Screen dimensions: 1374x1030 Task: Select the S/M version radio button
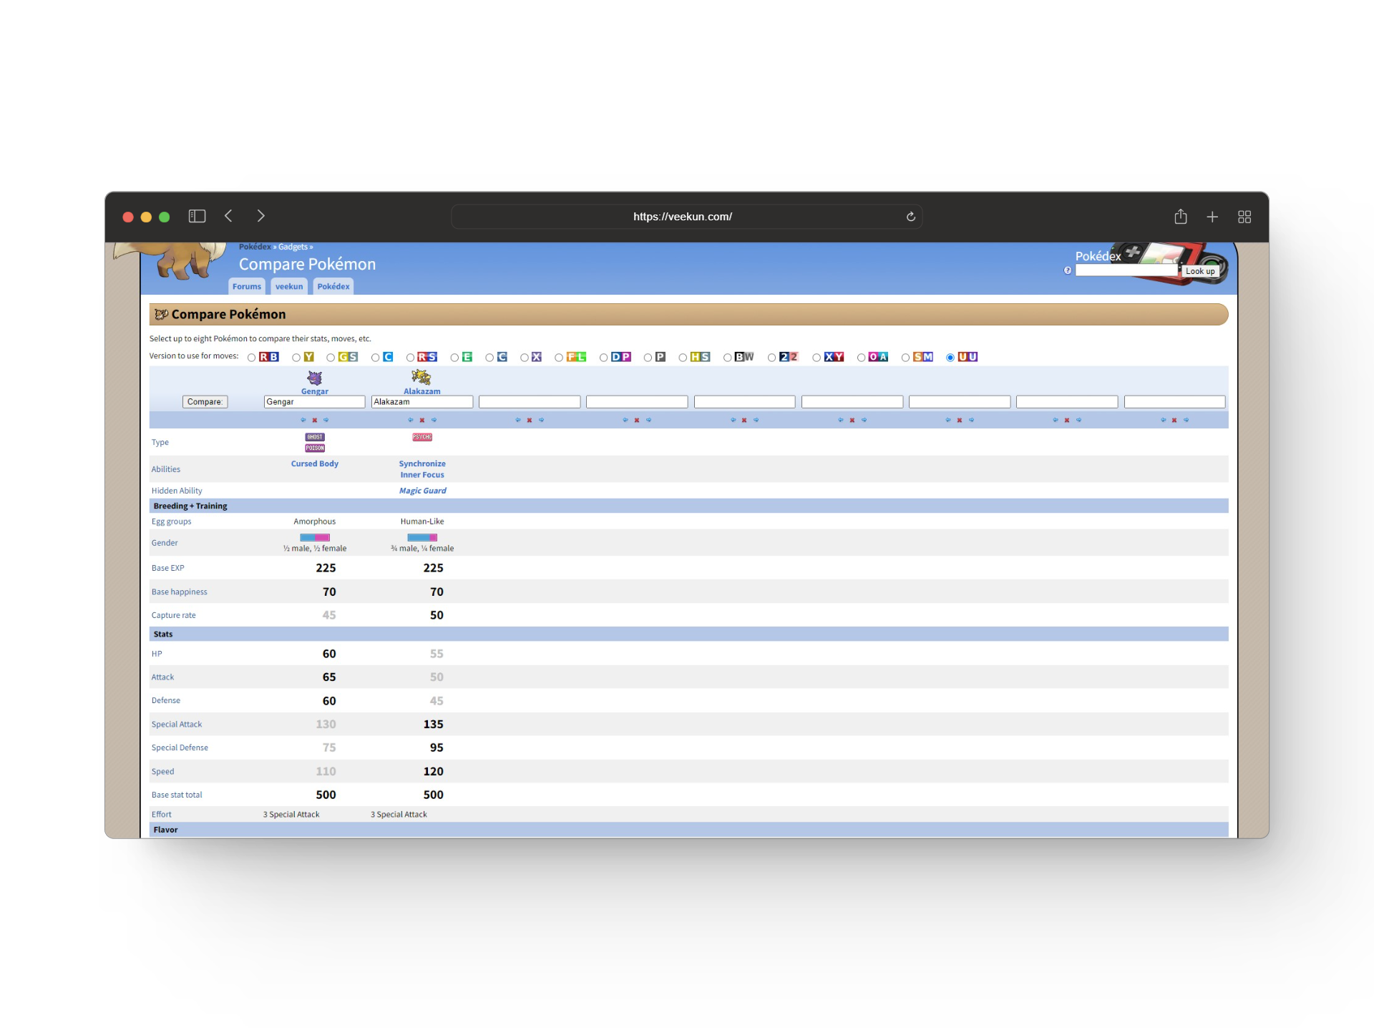tap(905, 358)
